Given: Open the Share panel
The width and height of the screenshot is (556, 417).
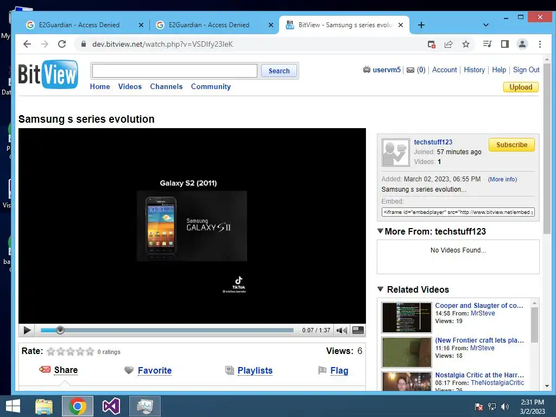Looking at the screenshot, I should (66, 370).
